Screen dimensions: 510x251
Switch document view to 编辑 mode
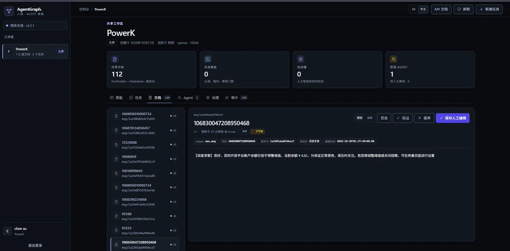[370, 118]
